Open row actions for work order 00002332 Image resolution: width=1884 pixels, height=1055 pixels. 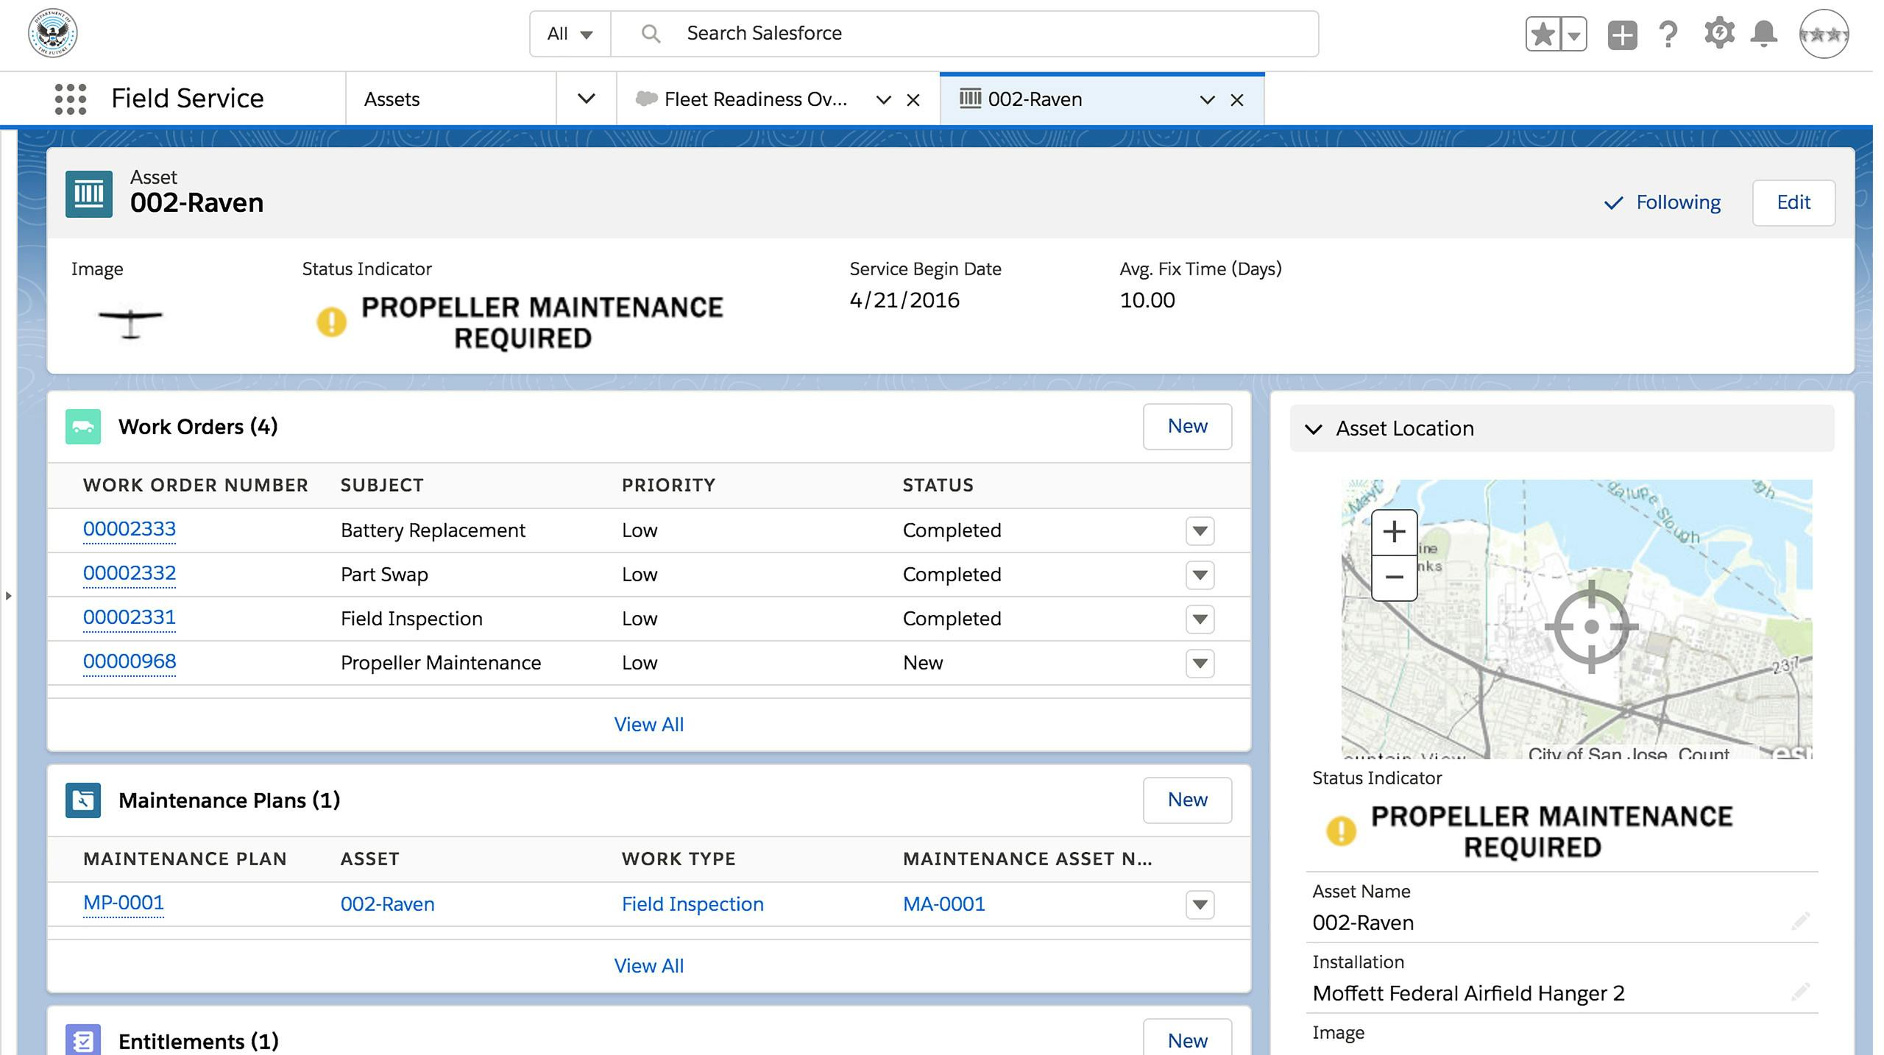click(1200, 575)
